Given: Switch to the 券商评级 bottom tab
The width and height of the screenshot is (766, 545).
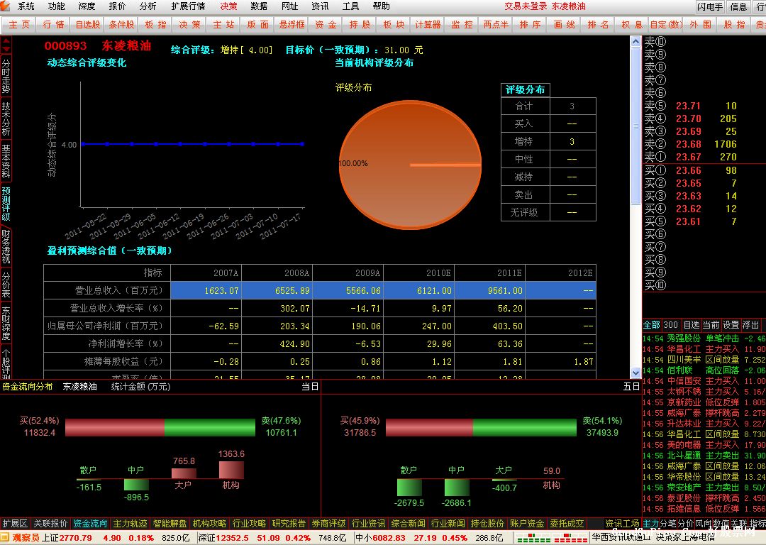Looking at the screenshot, I should [328, 524].
